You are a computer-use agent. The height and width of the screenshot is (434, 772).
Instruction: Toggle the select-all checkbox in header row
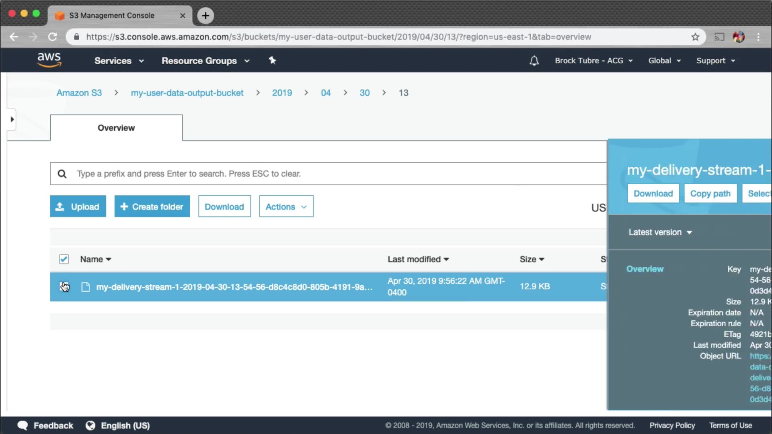[x=64, y=259]
